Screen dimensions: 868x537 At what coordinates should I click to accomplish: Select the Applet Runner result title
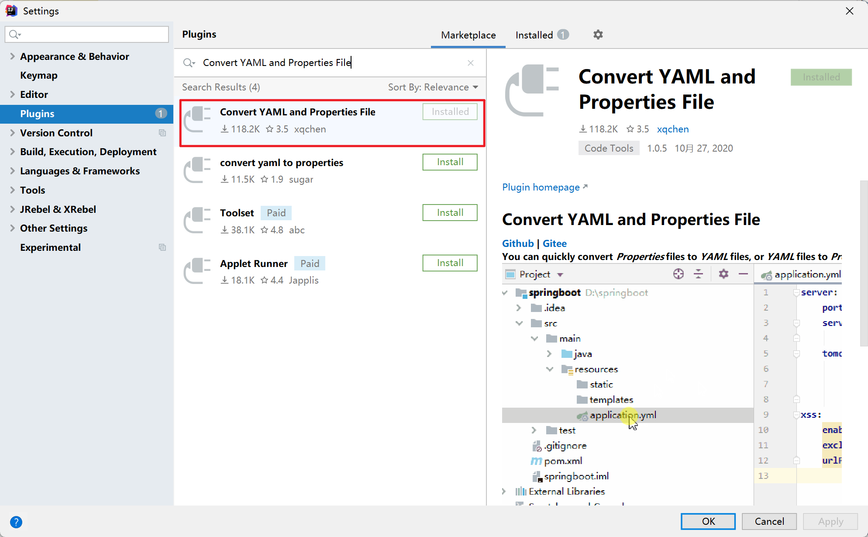[254, 263]
